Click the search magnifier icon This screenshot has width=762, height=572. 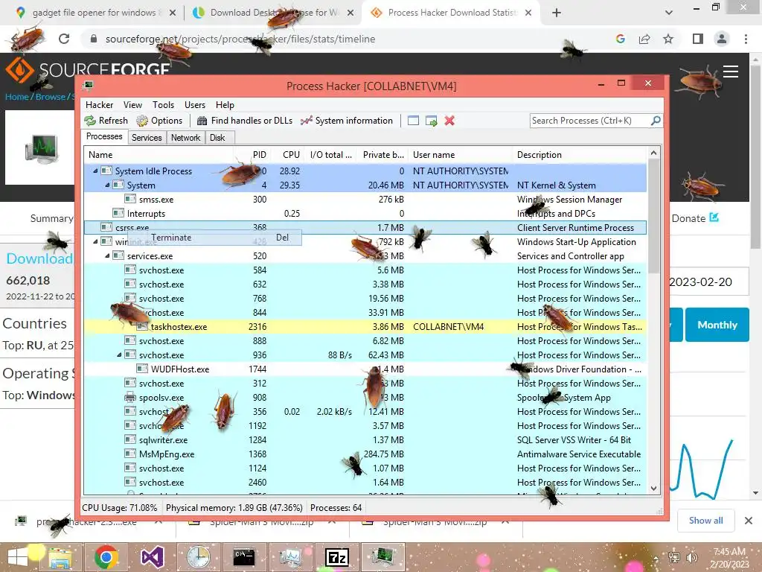pyautogui.click(x=656, y=120)
